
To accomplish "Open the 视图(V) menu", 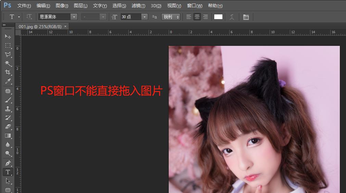I will 174,5.
